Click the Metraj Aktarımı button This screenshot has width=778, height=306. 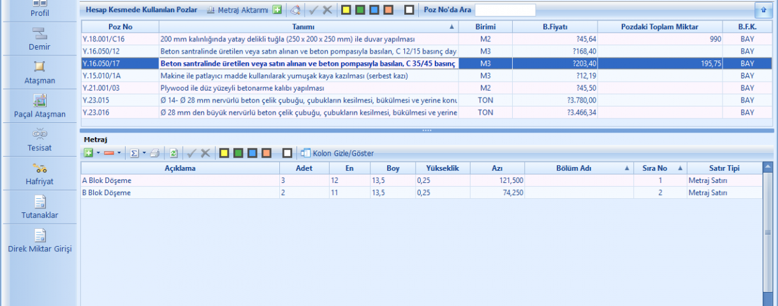237,10
